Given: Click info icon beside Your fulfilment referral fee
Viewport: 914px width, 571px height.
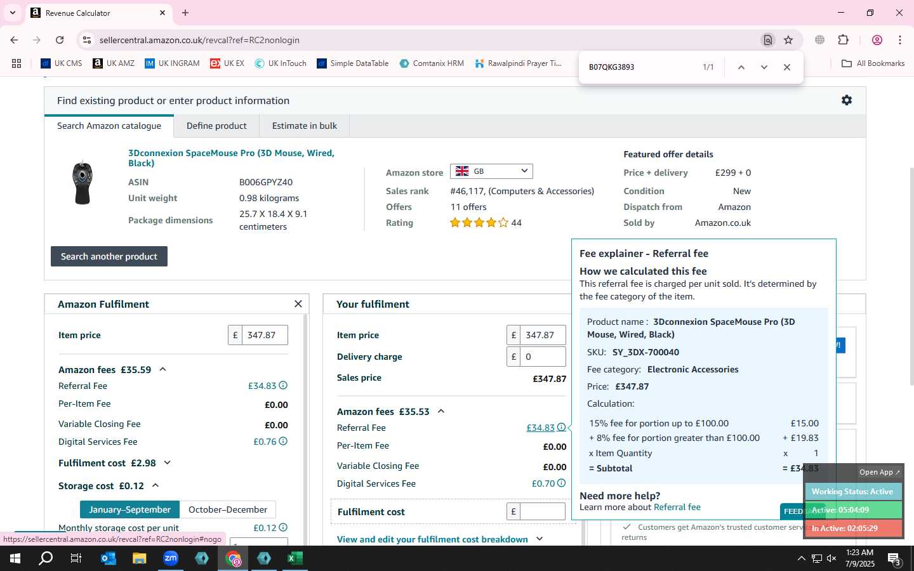Looking at the screenshot, I should (561, 427).
